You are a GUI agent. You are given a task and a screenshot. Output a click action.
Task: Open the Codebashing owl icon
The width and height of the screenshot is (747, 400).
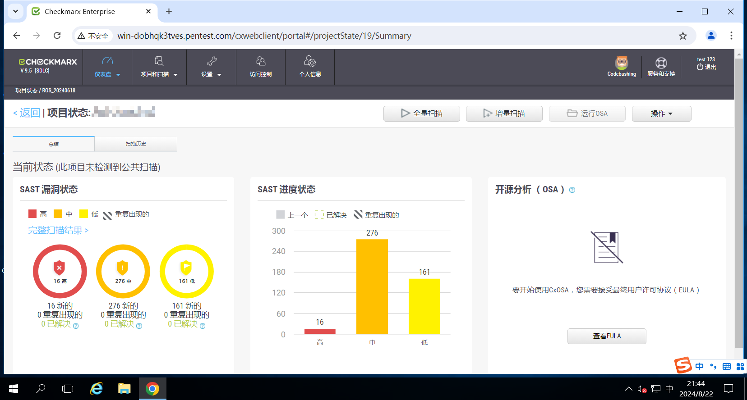(x=622, y=63)
